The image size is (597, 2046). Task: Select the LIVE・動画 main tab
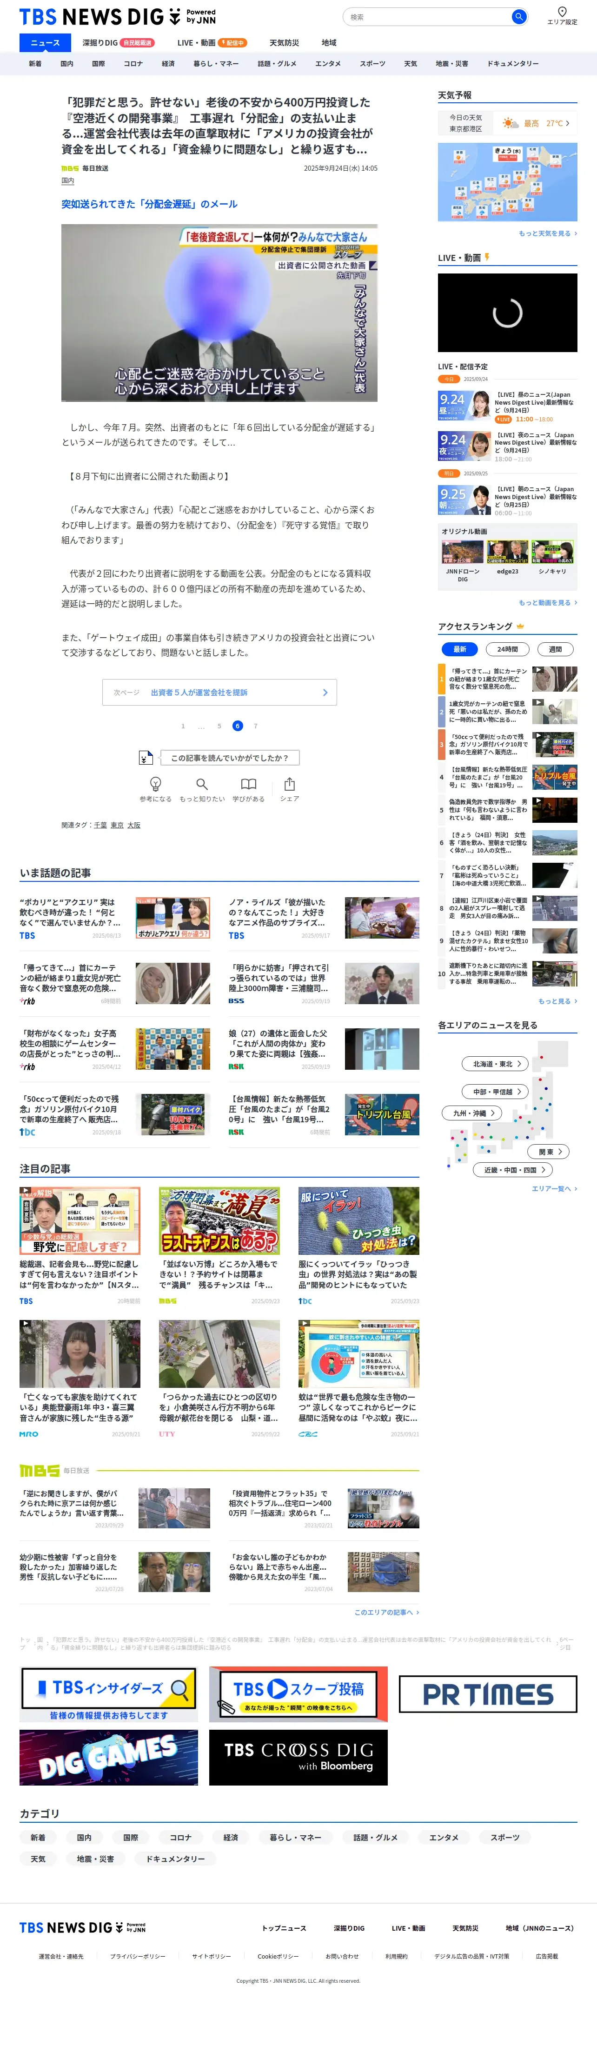pos(212,43)
